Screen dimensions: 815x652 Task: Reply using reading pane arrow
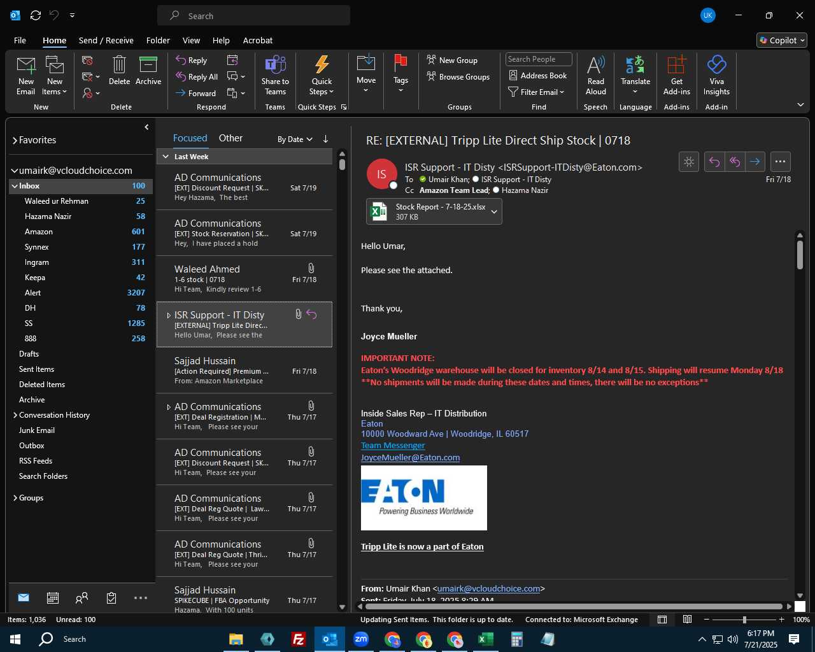pos(714,162)
